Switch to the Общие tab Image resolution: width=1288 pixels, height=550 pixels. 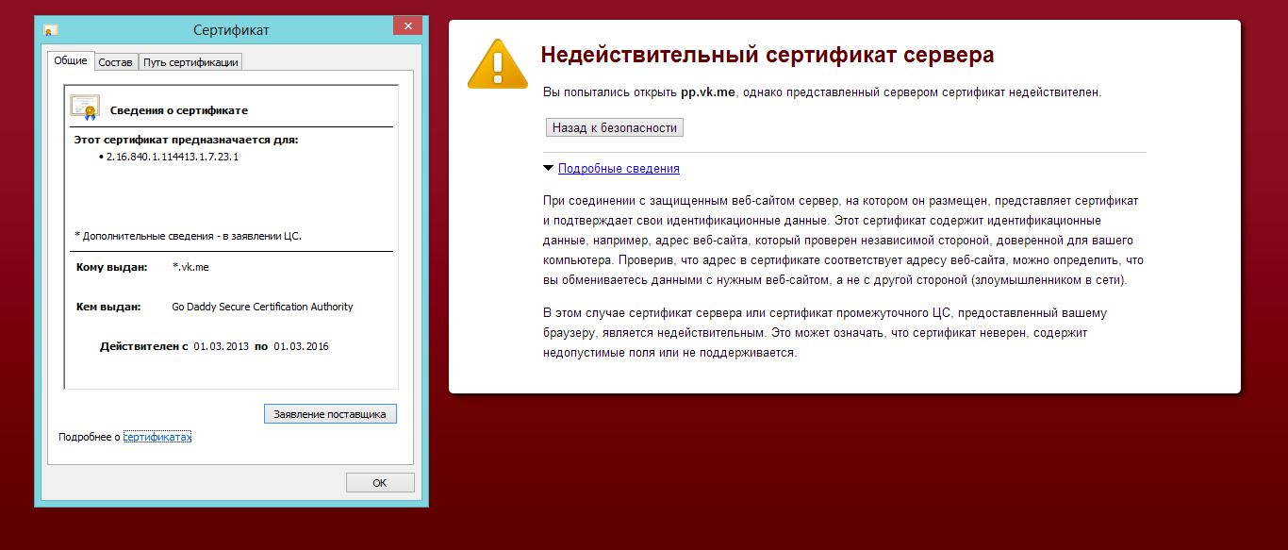click(71, 60)
